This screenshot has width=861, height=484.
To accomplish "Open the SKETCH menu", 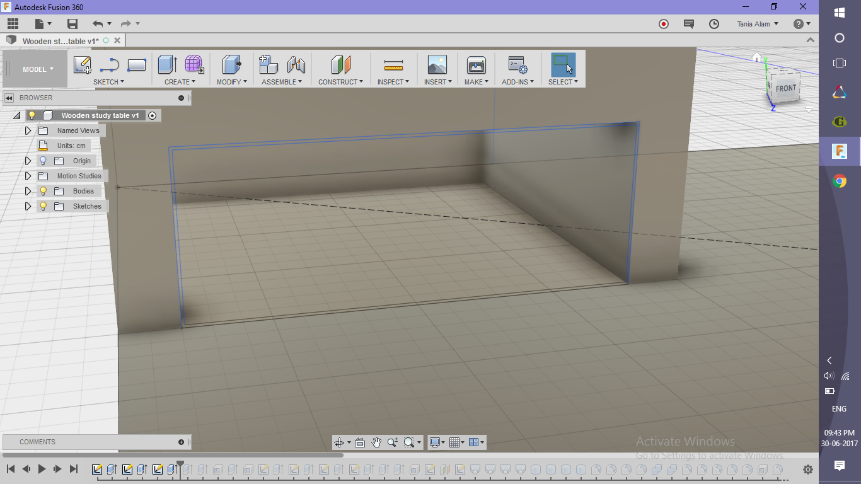I will (108, 82).
